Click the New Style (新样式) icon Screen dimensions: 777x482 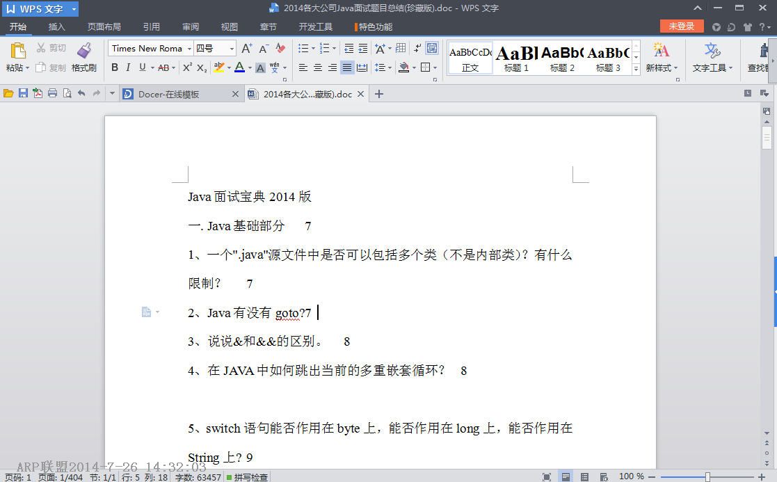coord(661,51)
